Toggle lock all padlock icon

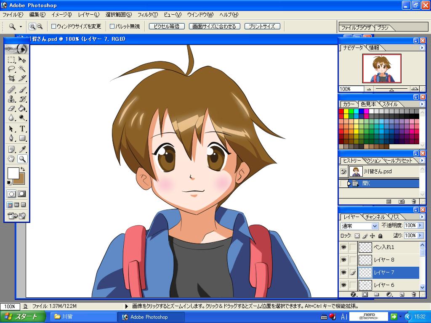380,236
